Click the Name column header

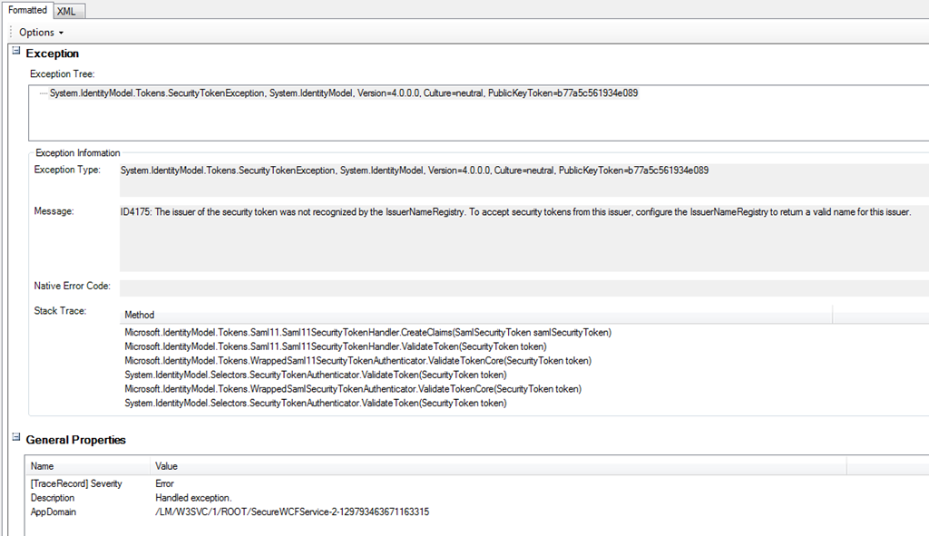88,466
